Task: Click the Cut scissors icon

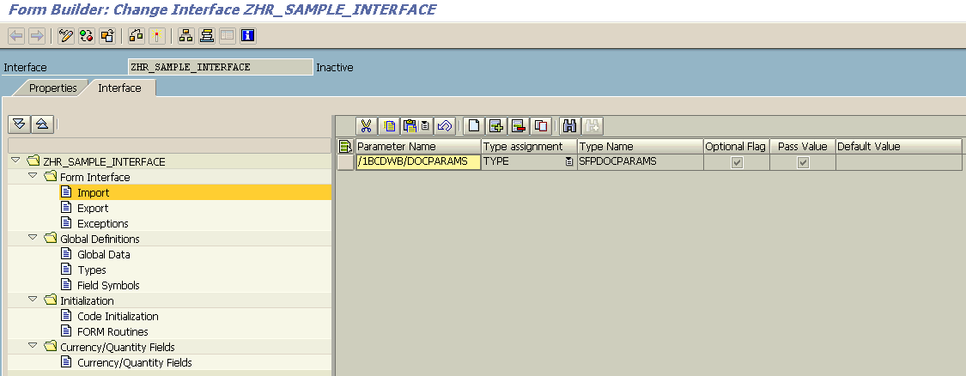Action: pyautogui.click(x=366, y=126)
